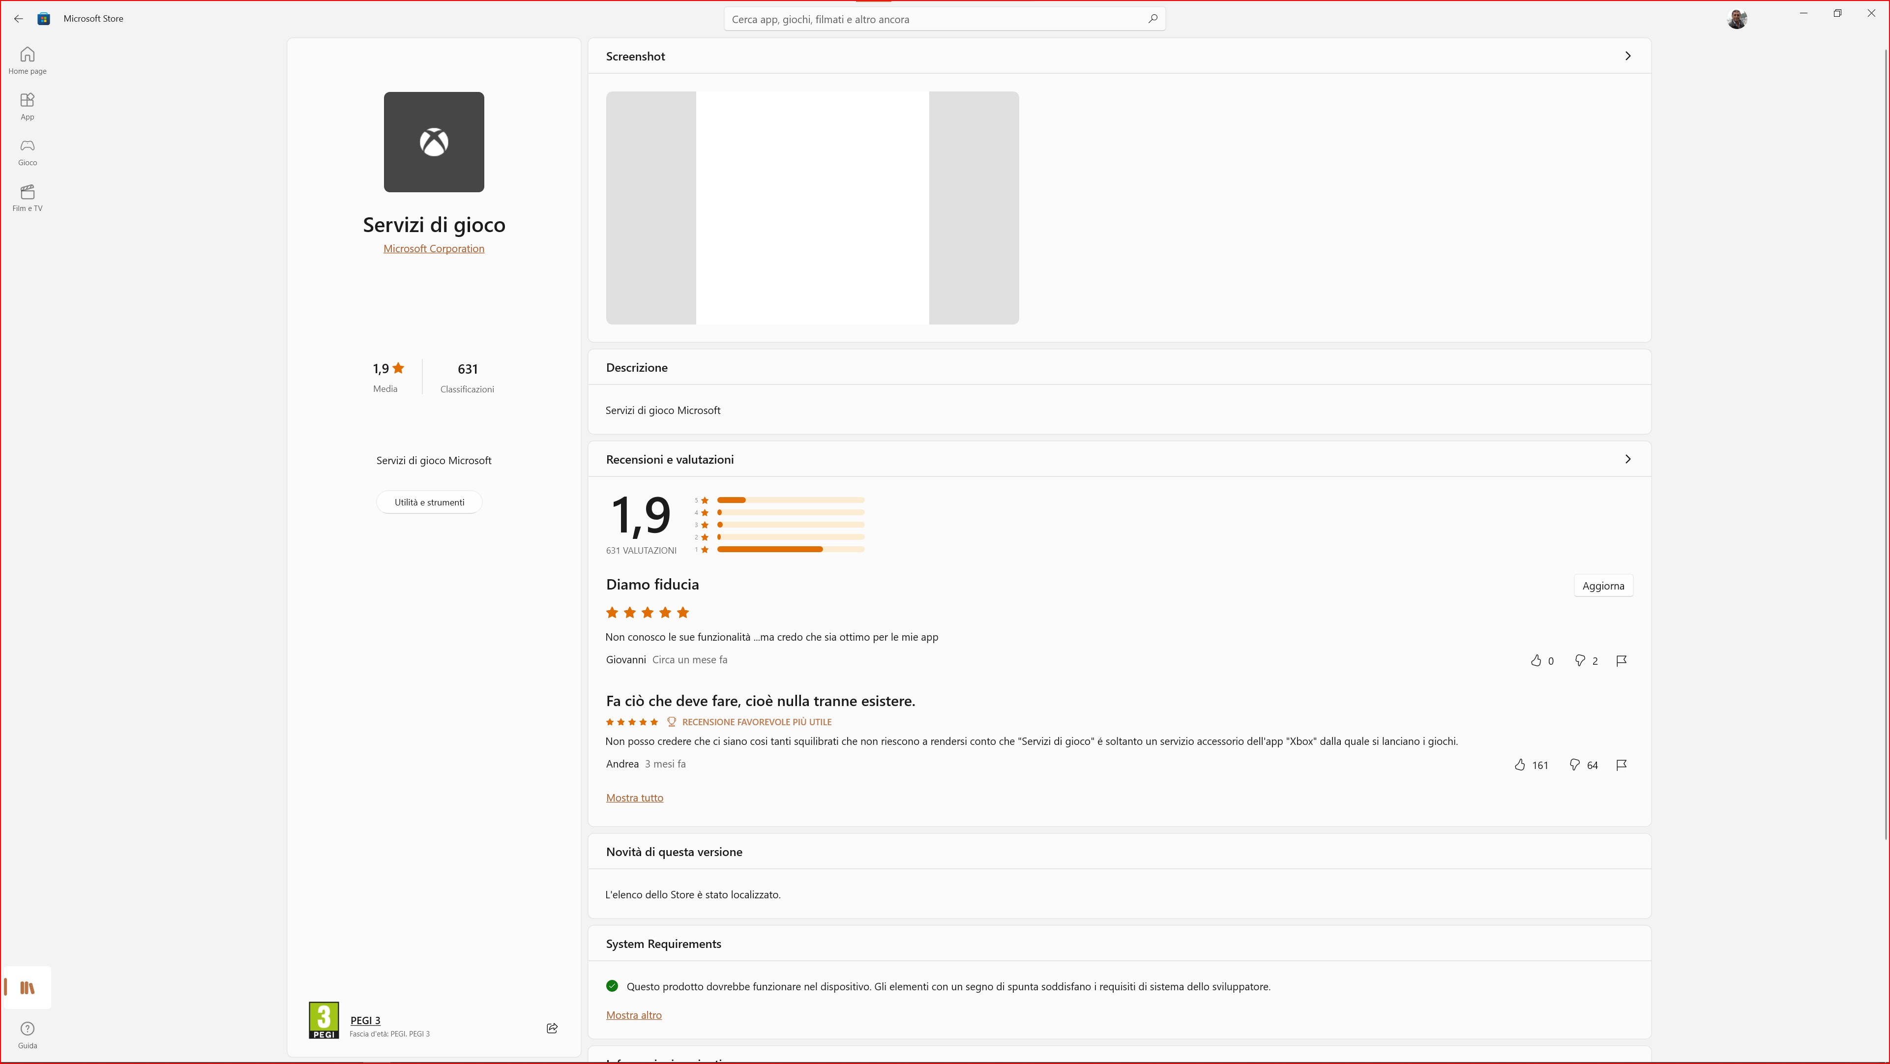The image size is (1890, 1064).
Task: Open the Microsoft Corporation link
Action: tap(434, 249)
